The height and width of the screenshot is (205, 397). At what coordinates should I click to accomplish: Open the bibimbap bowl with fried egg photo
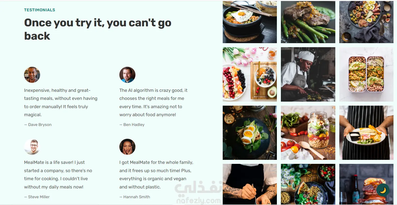pyautogui.click(x=250, y=22)
